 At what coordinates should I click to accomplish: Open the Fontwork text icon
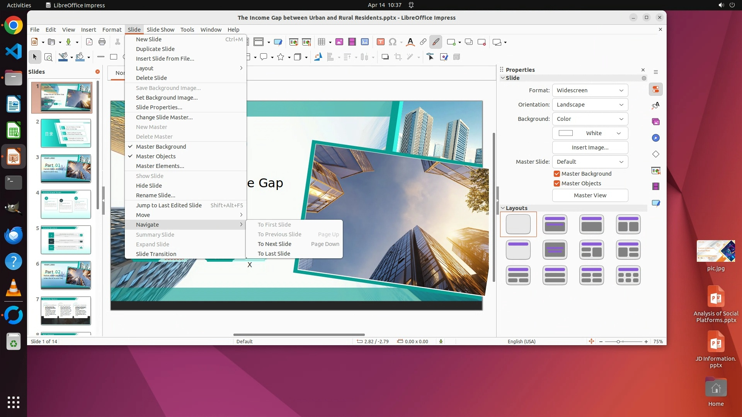[410, 42]
